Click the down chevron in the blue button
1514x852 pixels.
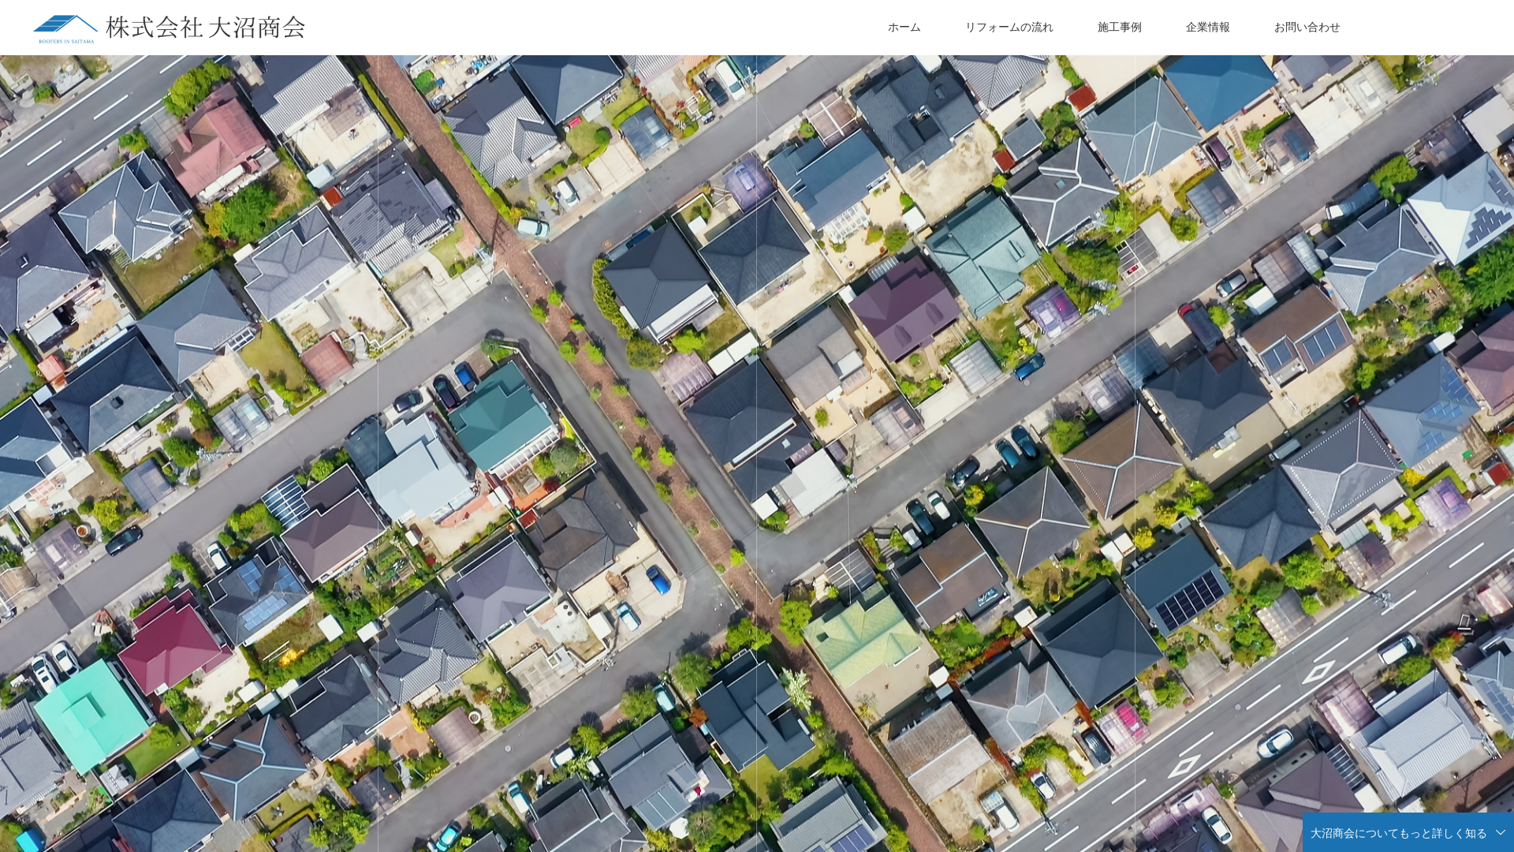pos(1501,832)
